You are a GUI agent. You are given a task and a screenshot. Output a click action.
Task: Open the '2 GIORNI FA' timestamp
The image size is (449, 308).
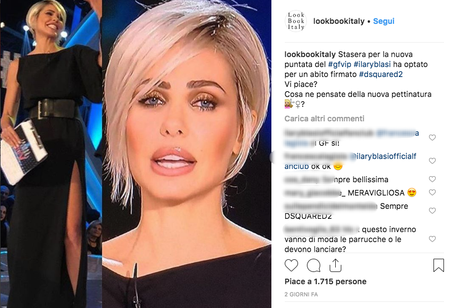coord(301,294)
